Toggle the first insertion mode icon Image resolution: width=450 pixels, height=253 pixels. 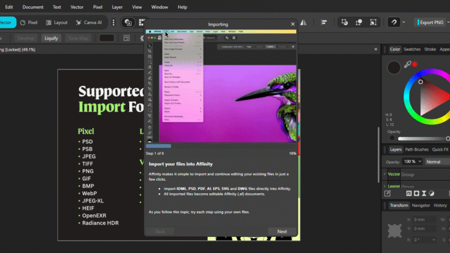click(x=345, y=22)
